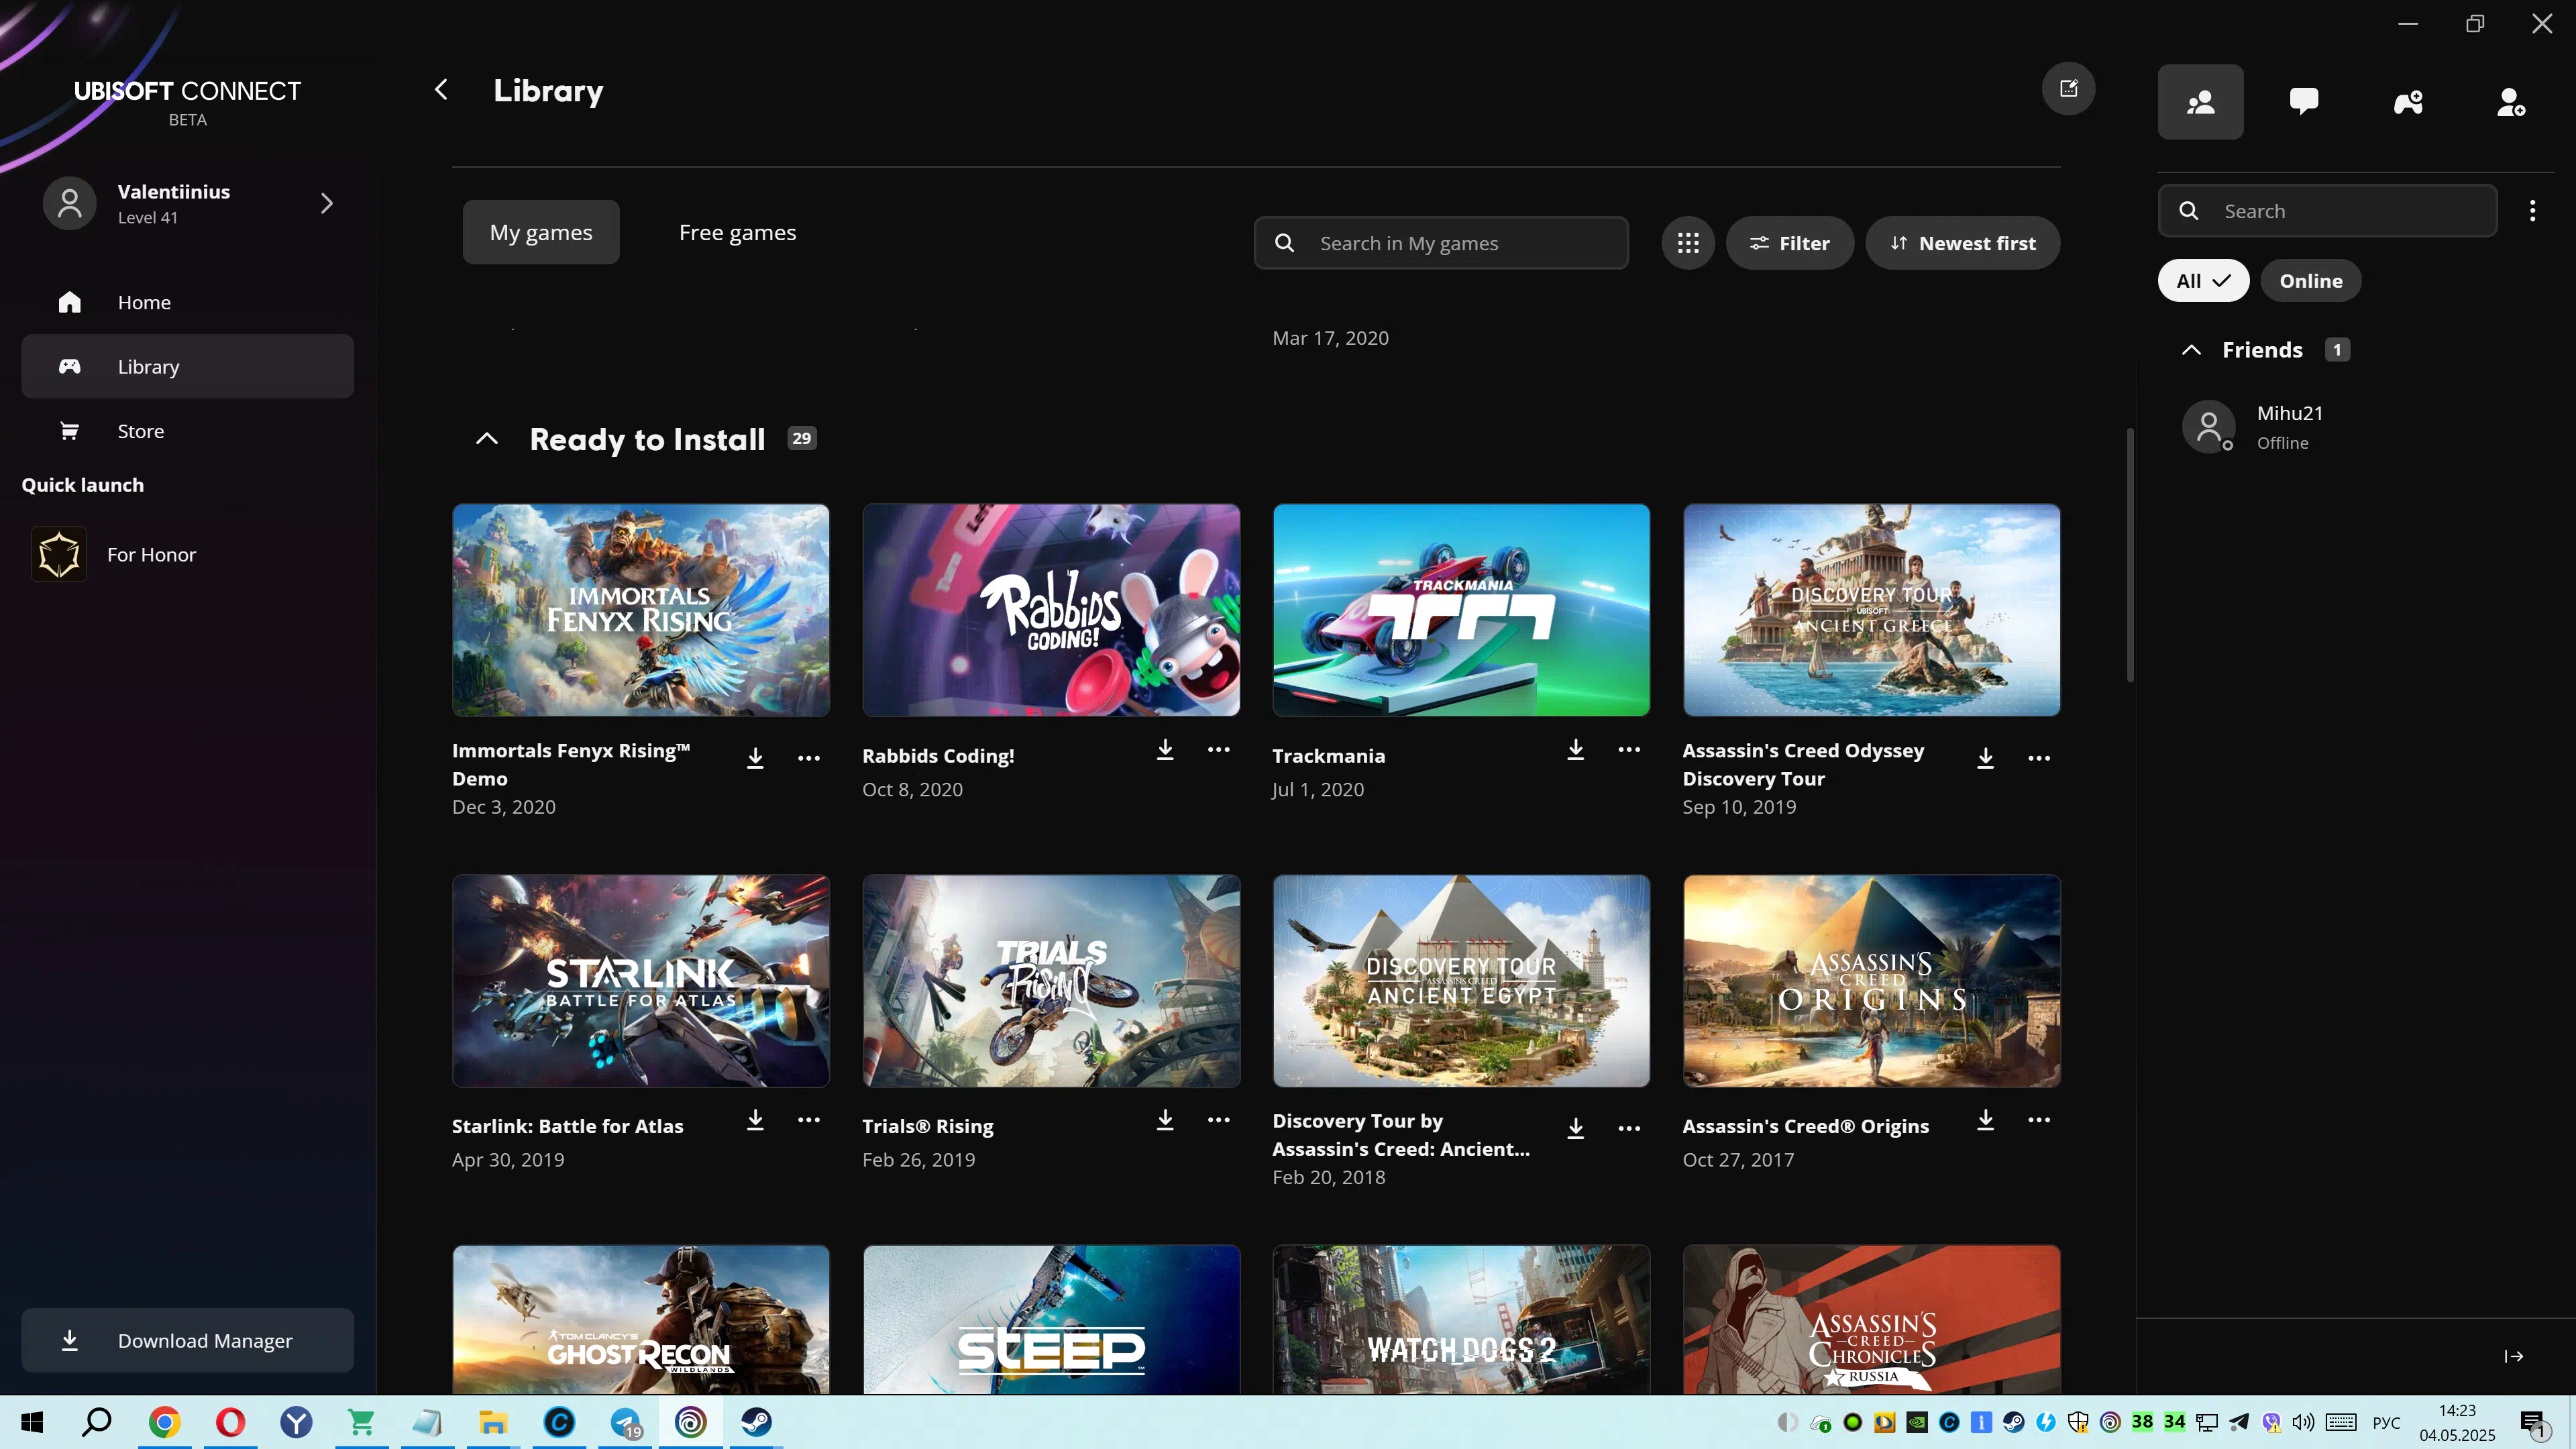Image resolution: width=2576 pixels, height=1449 pixels.
Task: Open the feedback icon next to Library title
Action: pos(2068,89)
